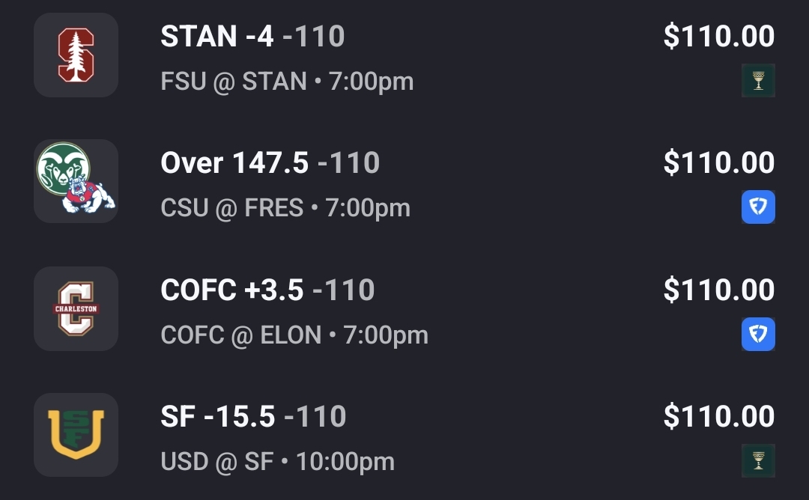Click the $110.00 amount on STAN bet
Image resolution: width=809 pixels, height=500 pixels.
(x=718, y=36)
